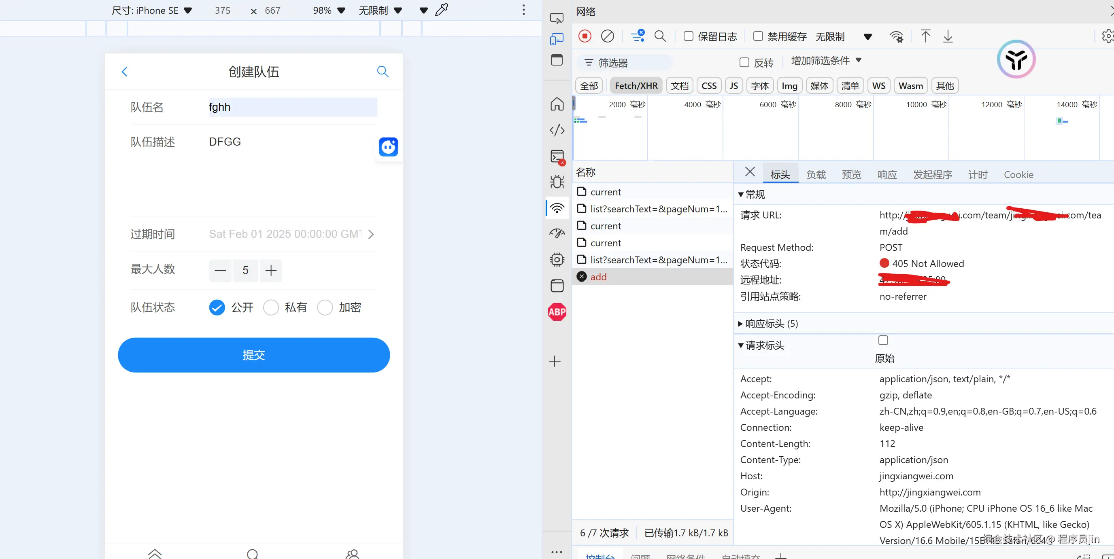Enable the 保留日志 checkbox
The width and height of the screenshot is (1114, 559).
689,36
